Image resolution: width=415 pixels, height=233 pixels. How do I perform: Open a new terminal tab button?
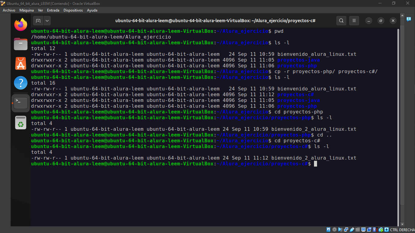click(38, 21)
